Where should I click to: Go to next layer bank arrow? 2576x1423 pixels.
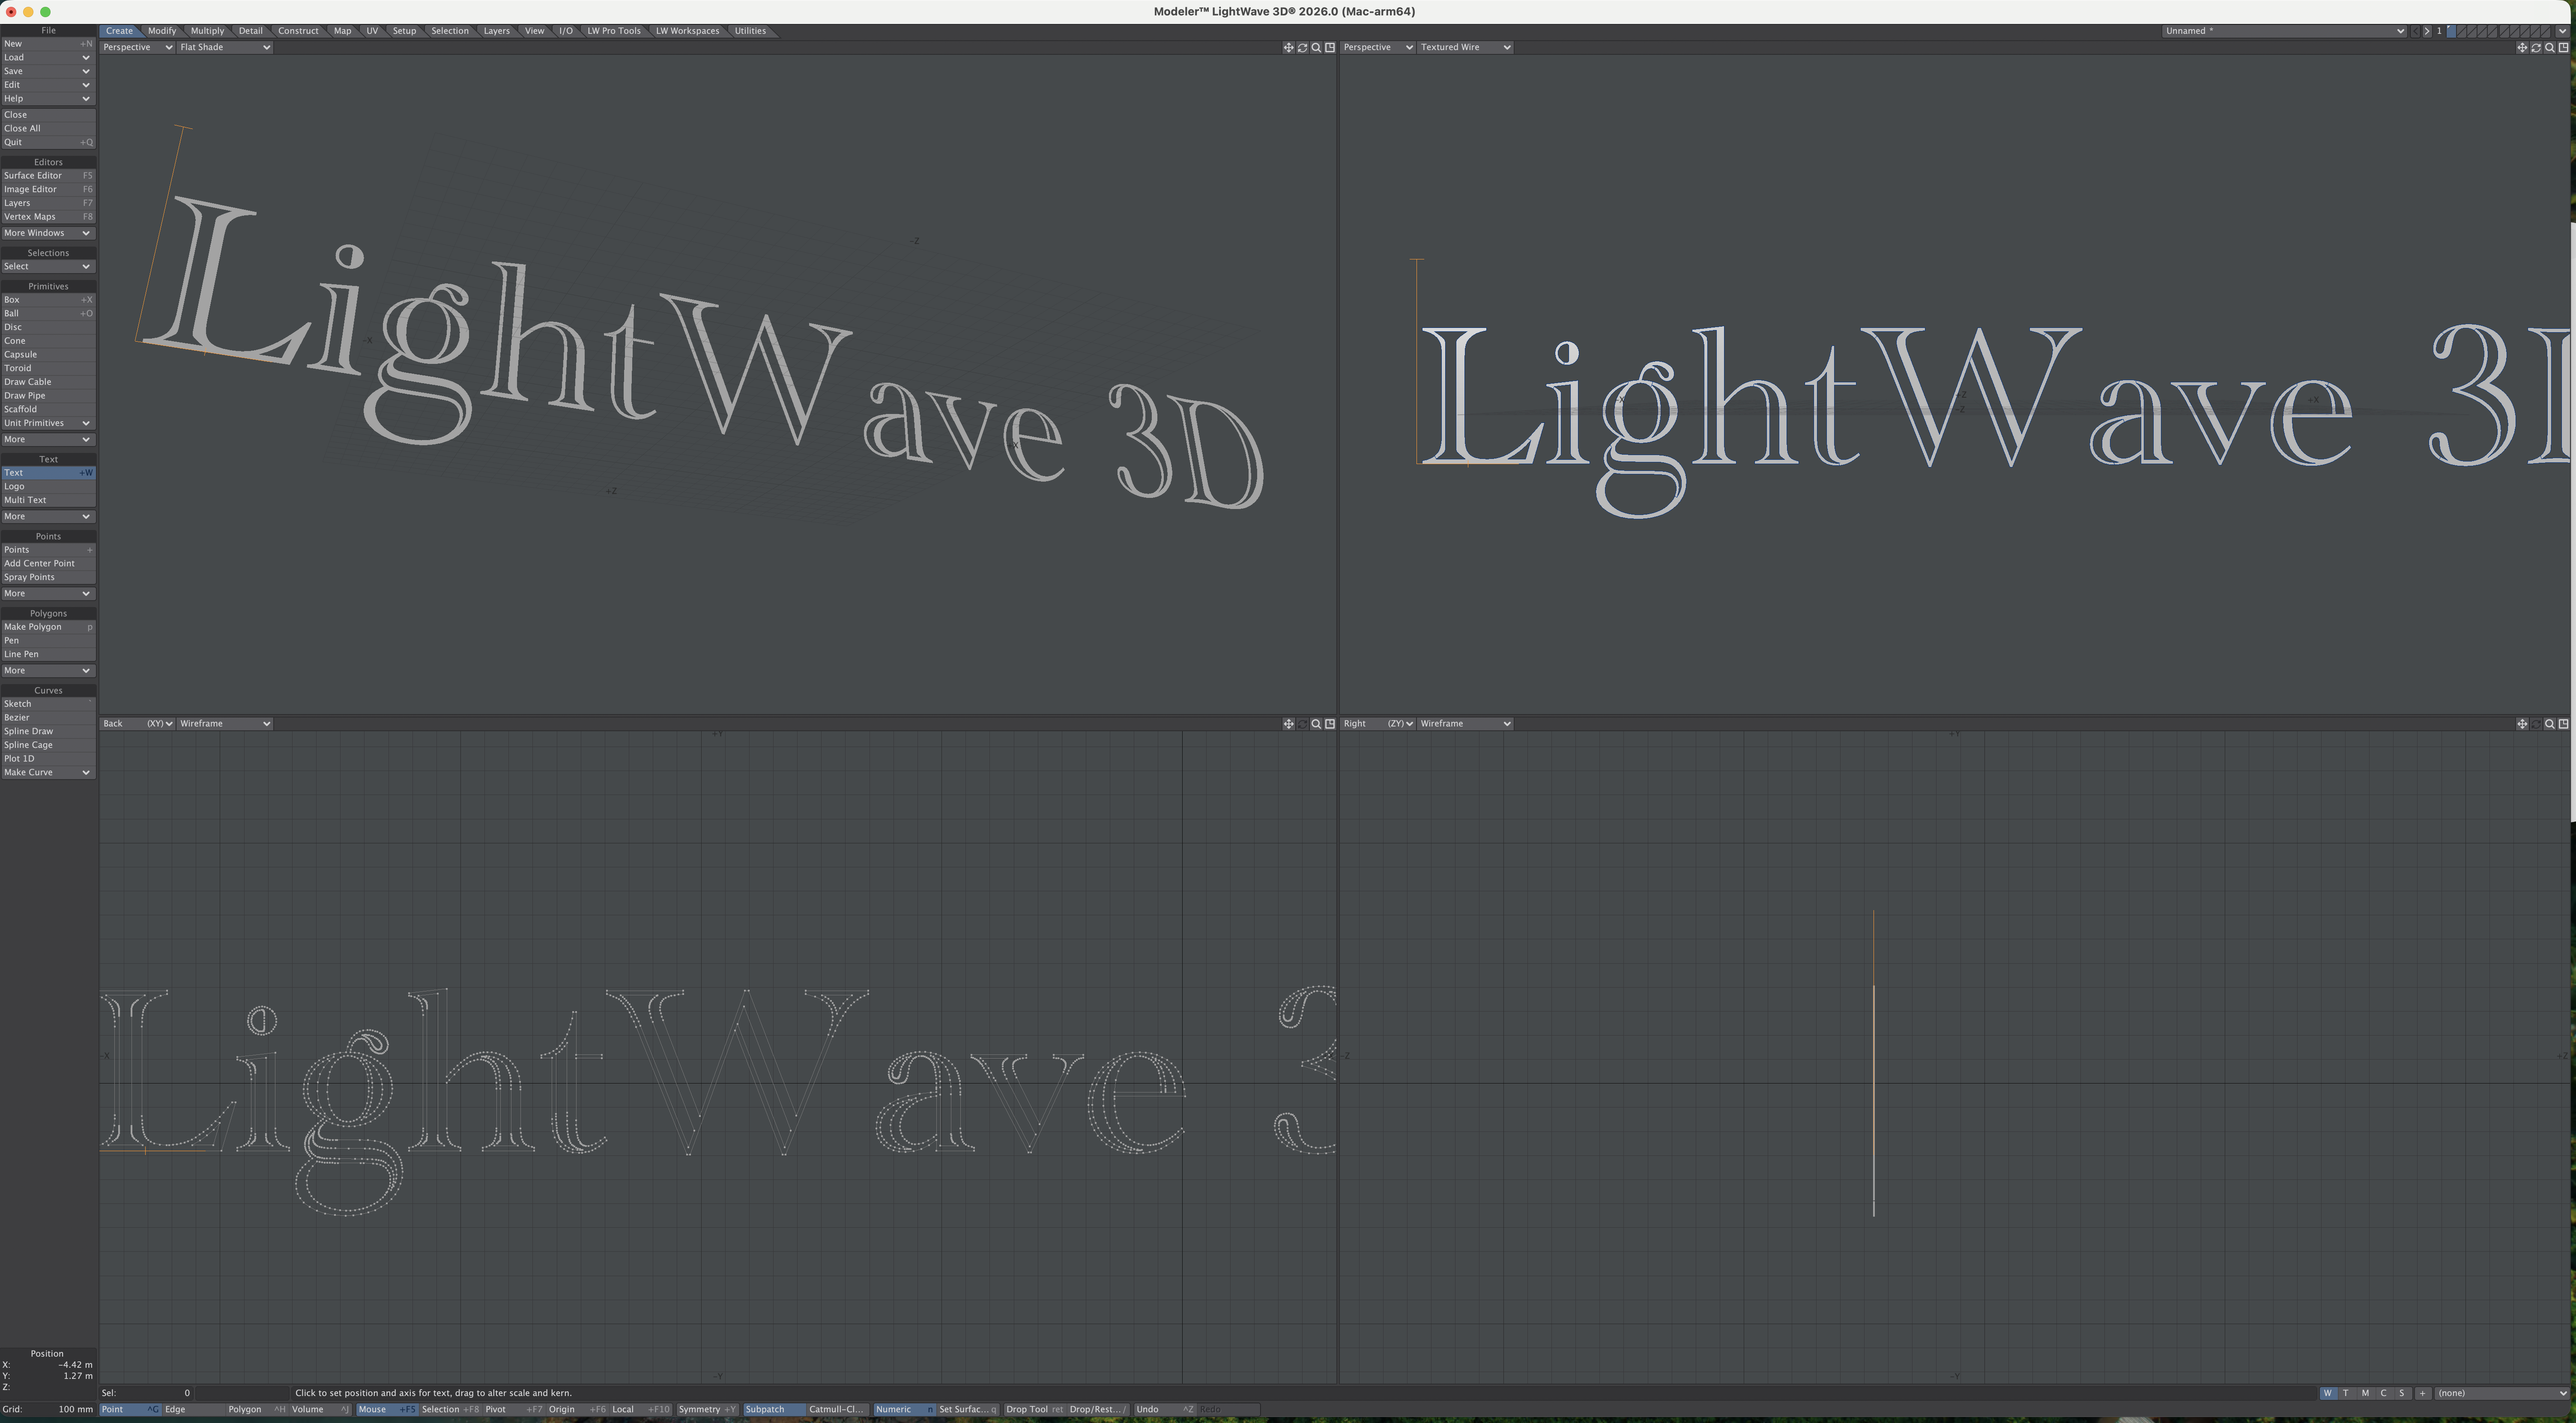point(2427,31)
